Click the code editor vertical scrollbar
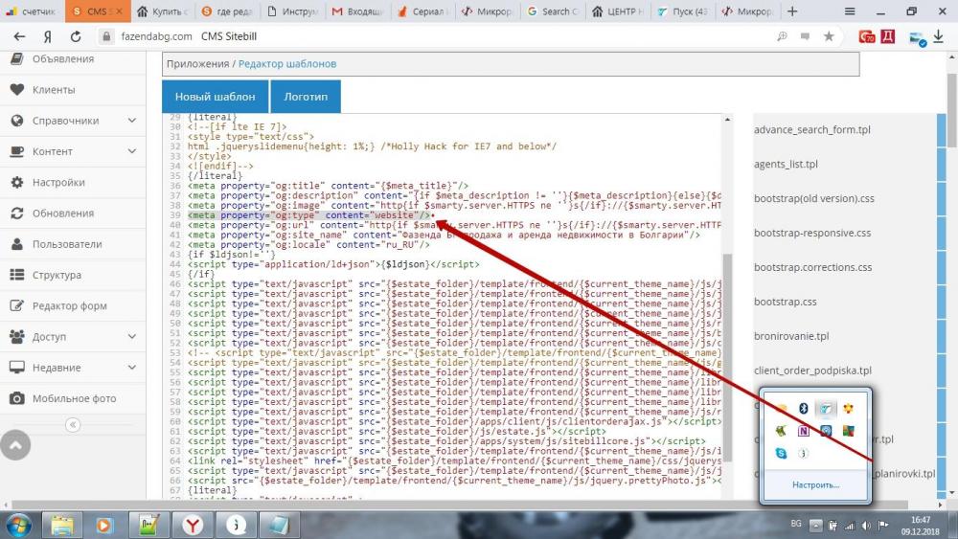The image size is (958, 539). pyautogui.click(x=727, y=357)
